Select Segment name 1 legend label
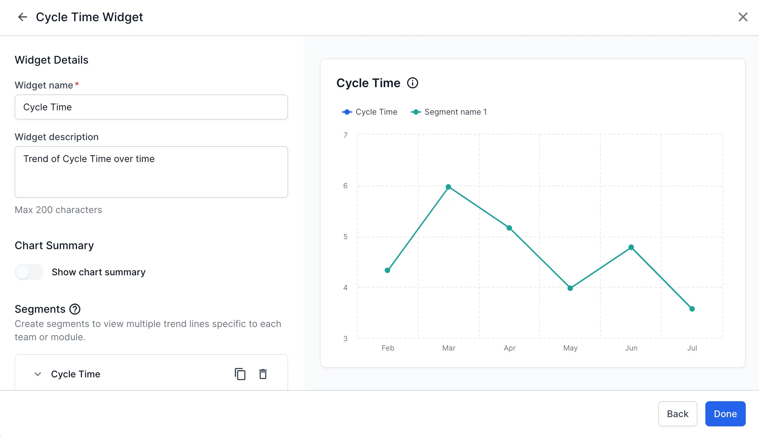The image size is (759, 436). 455,112
